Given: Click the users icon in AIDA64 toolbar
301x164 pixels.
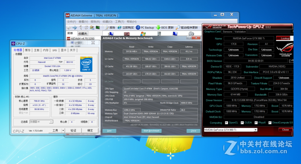Looking at the screenshot, I should (92, 27).
